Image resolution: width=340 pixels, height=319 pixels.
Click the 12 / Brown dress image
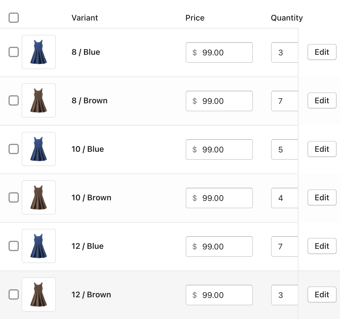(x=39, y=294)
